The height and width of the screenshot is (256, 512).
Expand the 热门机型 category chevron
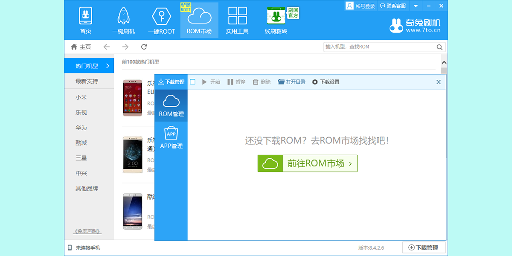coord(108,66)
